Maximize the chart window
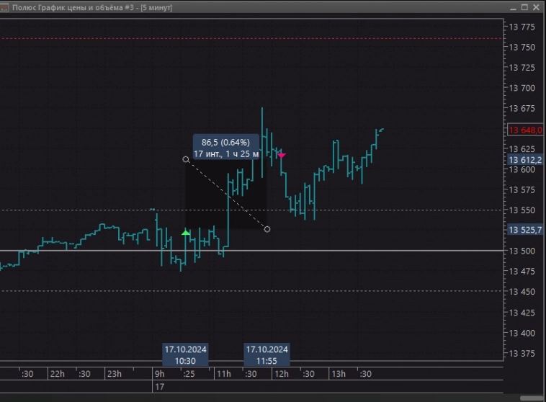The image size is (546, 402). [524, 6]
